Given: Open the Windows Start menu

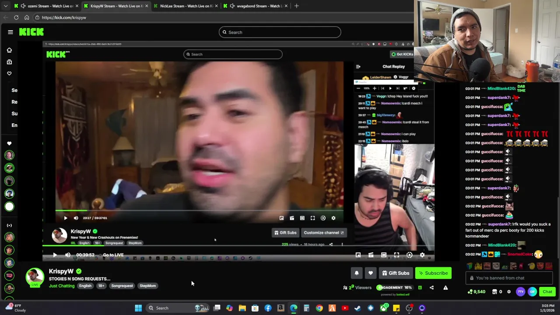Looking at the screenshot, I should pos(138,308).
